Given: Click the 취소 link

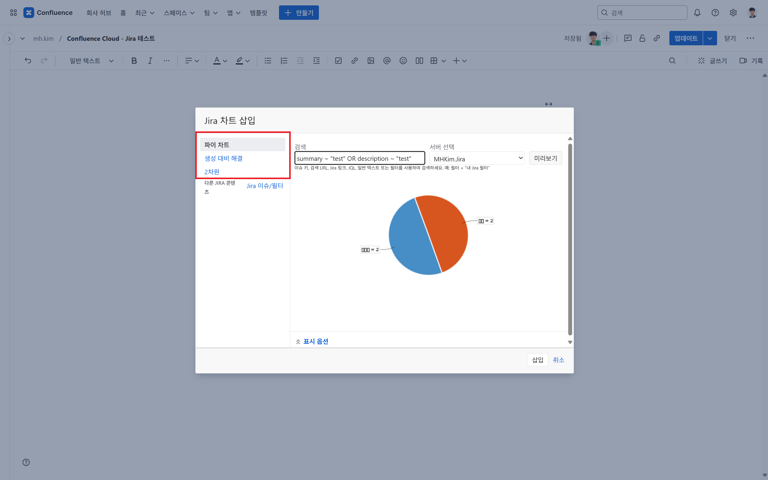Looking at the screenshot, I should [558, 360].
